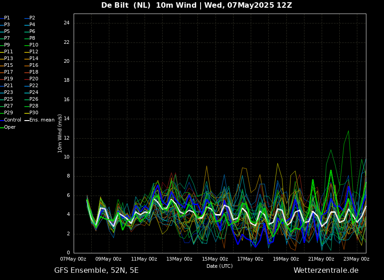Click the Wetterzentrale.de text
Image resolution: width=384 pixels, height=280 pixels.
[326, 271]
